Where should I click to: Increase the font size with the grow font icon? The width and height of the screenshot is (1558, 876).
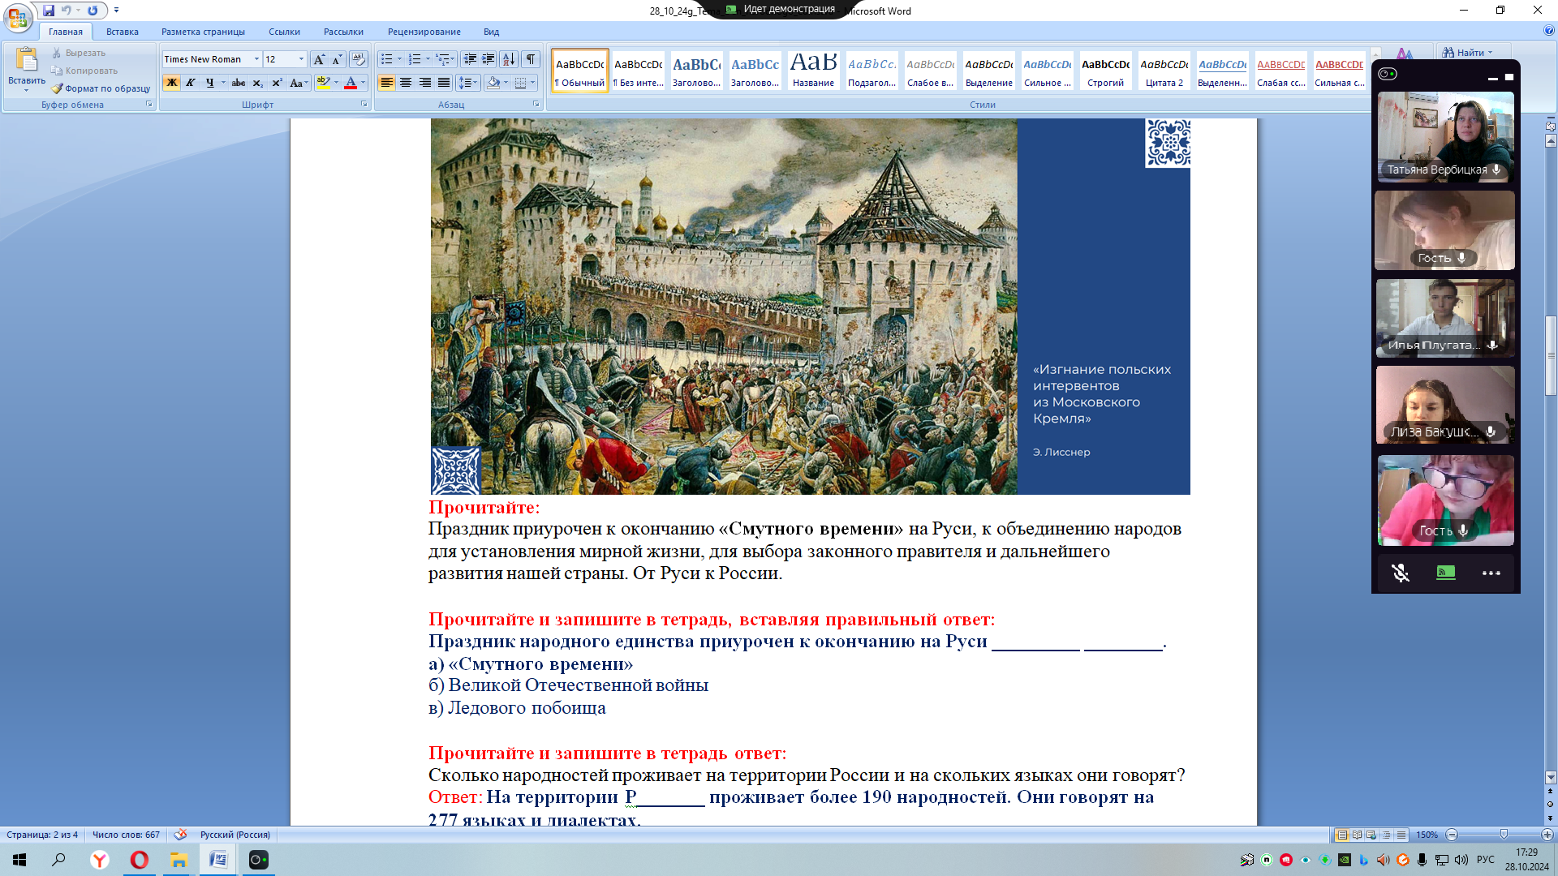click(x=319, y=59)
